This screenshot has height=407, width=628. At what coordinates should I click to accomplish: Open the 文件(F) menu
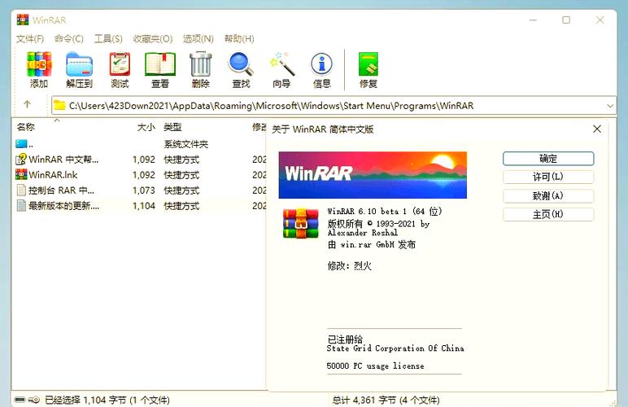30,39
